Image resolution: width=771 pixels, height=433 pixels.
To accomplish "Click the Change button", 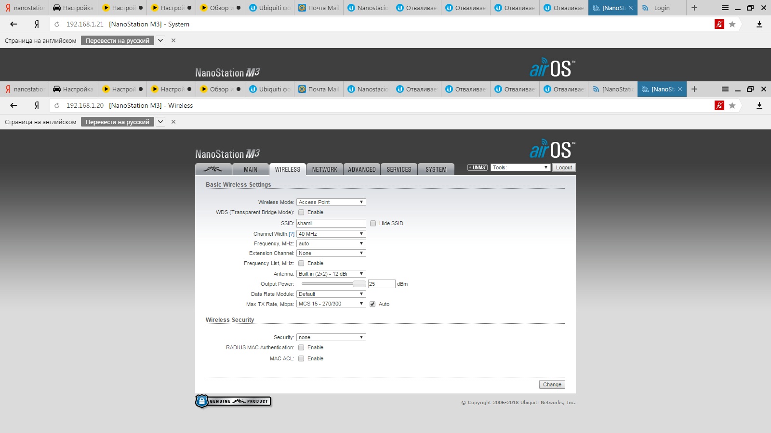I will 552,384.
